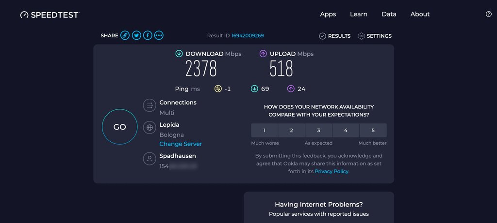Share the result on Facebook
This screenshot has height=223, width=497.
[148, 35]
